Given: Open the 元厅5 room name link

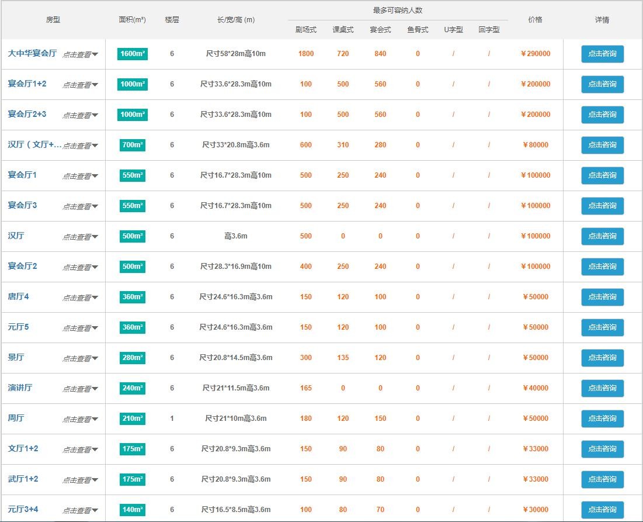Looking at the screenshot, I should [x=18, y=327].
